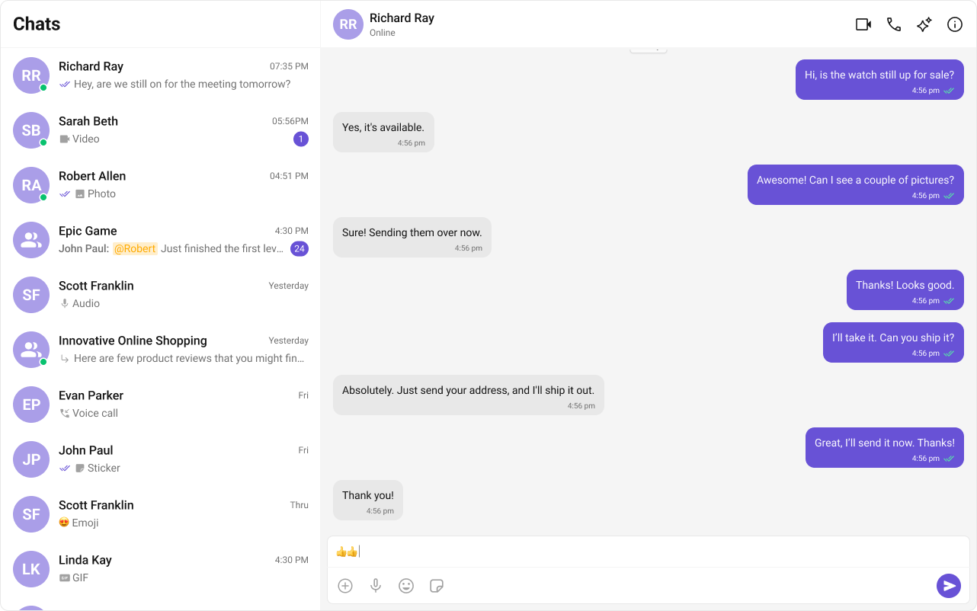Select the Epic Game group chat
Image resolution: width=977 pixels, height=611 pixels.
click(160, 240)
